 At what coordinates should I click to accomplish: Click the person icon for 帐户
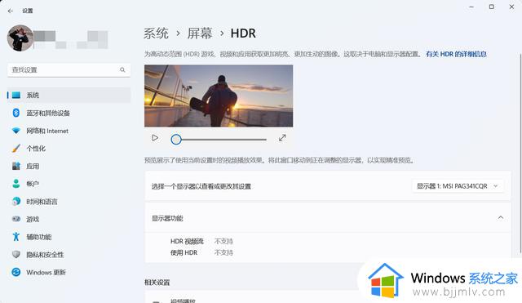click(16, 184)
